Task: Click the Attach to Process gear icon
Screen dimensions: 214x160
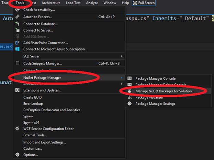Action: [x=18, y=17]
